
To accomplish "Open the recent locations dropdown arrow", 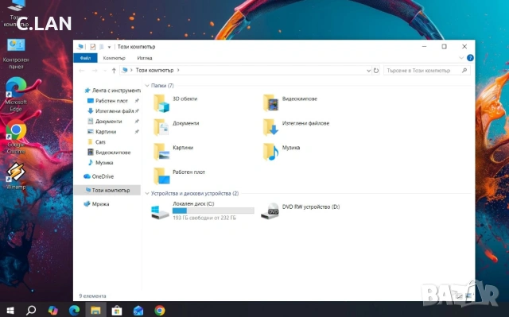I will [x=105, y=71].
